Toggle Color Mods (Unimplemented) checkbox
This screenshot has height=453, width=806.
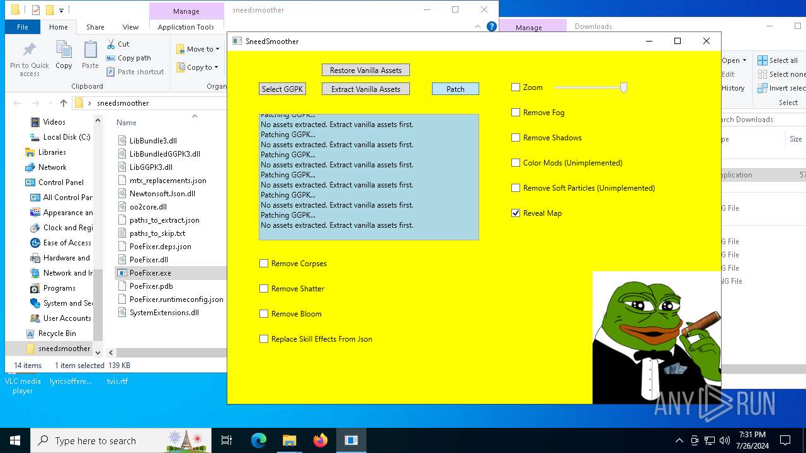tap(516, 162)
